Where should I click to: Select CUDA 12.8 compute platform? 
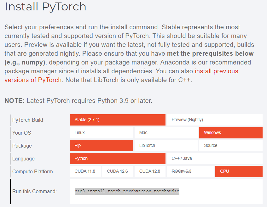click(150, 171)
